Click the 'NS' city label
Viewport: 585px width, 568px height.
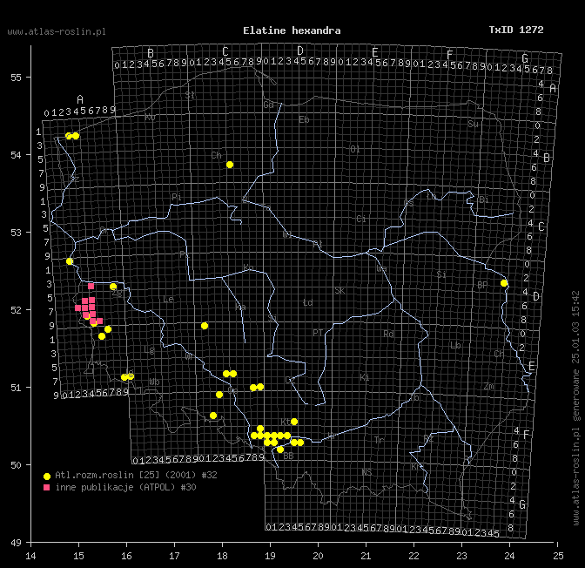click(x=366, y=472)
